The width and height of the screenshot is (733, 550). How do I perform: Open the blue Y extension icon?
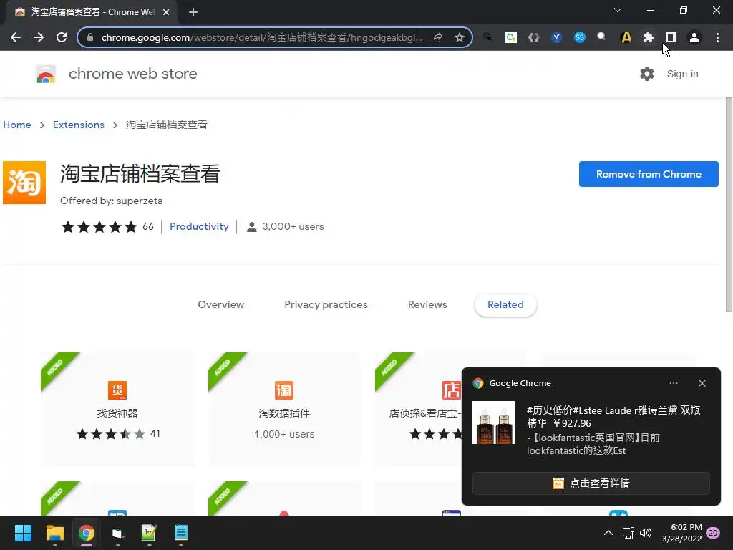pyautogui.click(x=556, y=37)
